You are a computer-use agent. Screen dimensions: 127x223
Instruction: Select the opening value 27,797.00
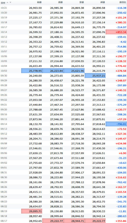point(35,168)
